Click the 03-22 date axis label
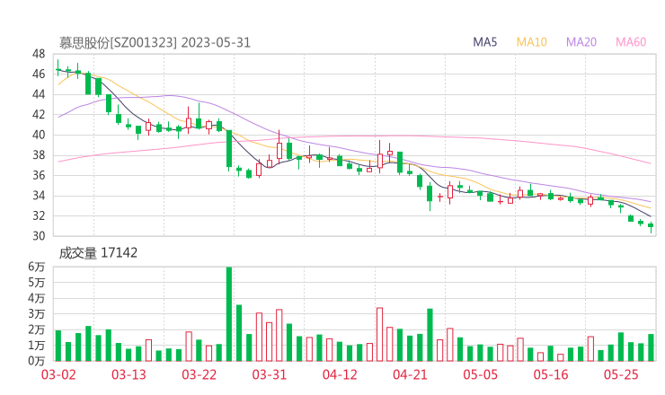 tap(199, 374)
